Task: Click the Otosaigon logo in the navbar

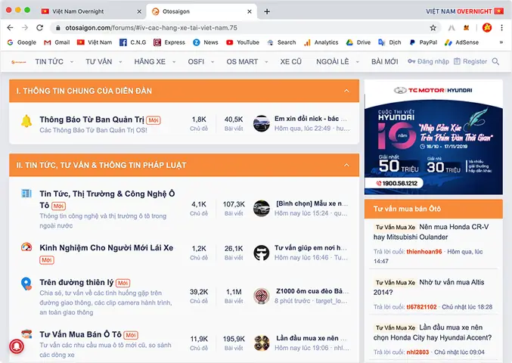Action: 18,62
